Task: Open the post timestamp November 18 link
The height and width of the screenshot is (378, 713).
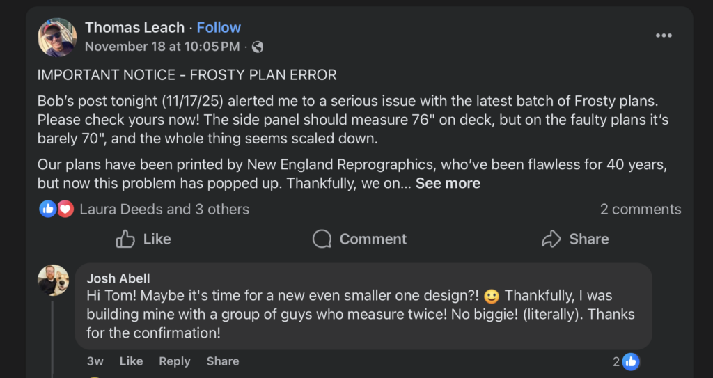Action: 162,47
